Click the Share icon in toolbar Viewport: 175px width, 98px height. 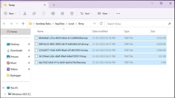[62, 13]
